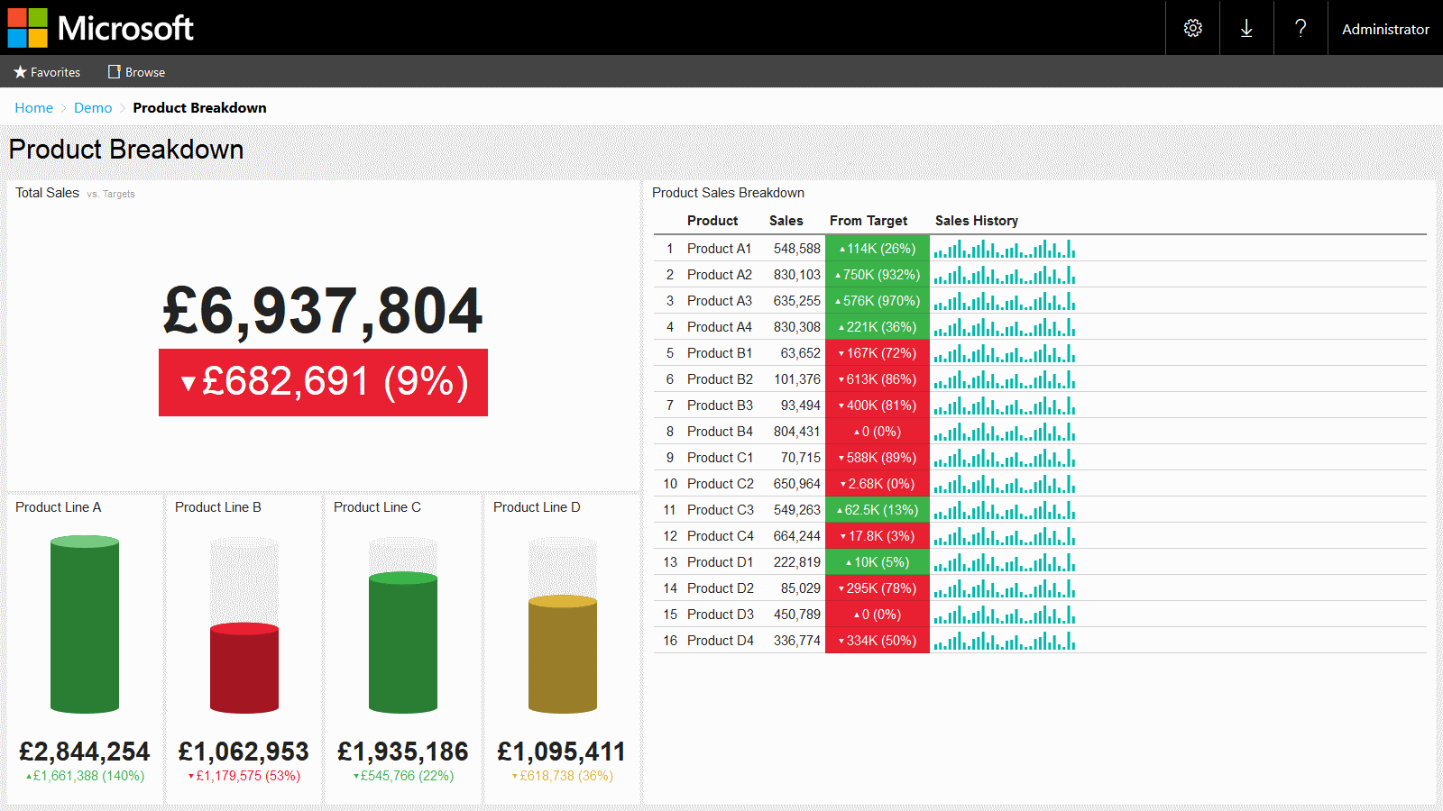Click the 70,715 sales value for Product C1

(x=801, y=458)
